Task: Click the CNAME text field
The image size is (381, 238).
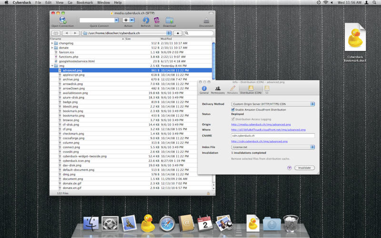Action: (x=273, y=136)
